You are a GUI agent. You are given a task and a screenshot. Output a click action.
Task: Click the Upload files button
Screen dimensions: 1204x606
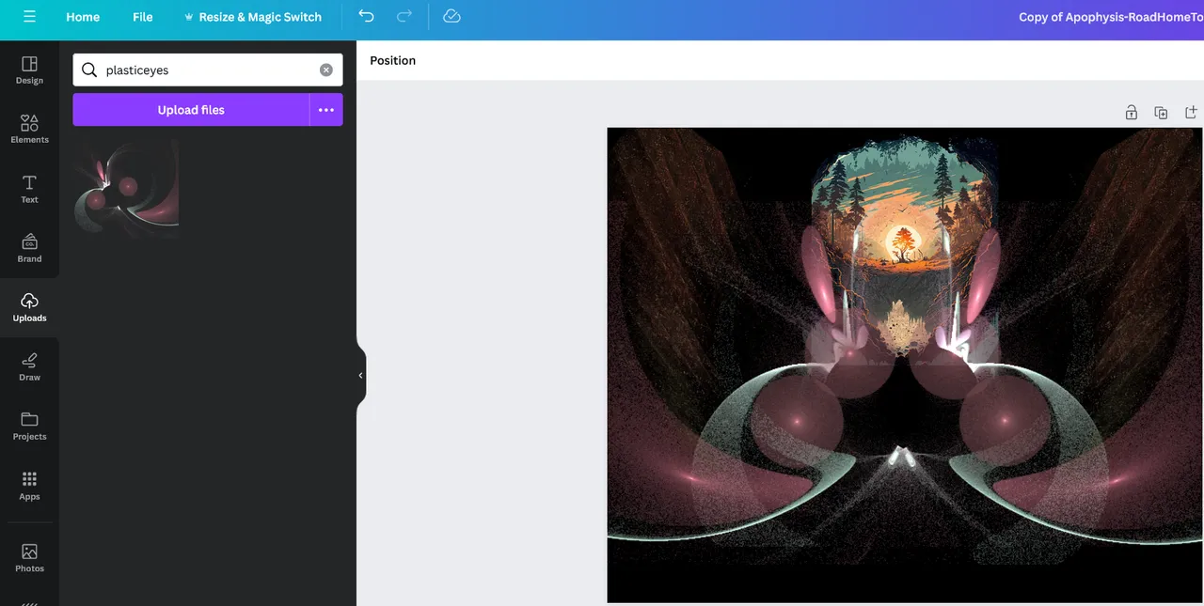[x=191, y=110]
